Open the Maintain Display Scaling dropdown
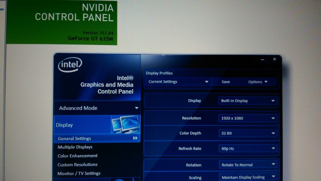The height and width of the screenshot is (181, 321). coord(248,177)
